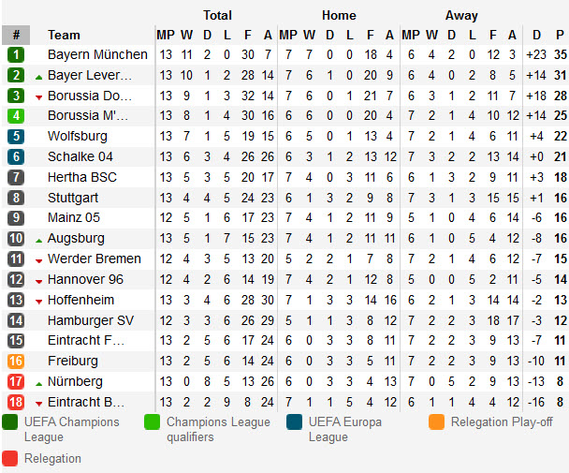
Task: Open the Bayern München team link
Action: pyautogui.click(x=97, y=55)
